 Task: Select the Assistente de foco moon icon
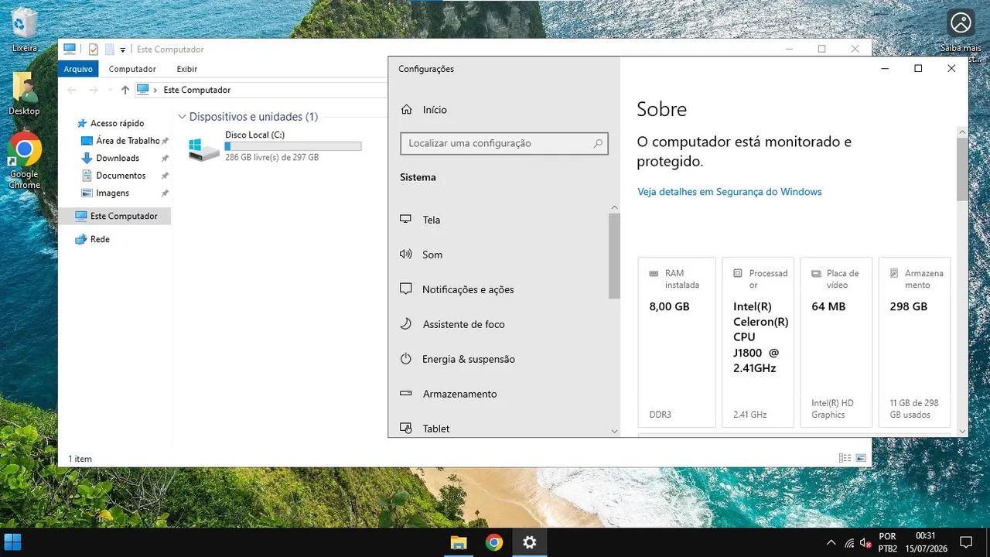point(405,324)
